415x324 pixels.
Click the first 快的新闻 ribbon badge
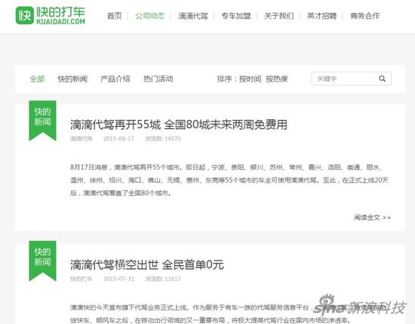click(42, 121)
